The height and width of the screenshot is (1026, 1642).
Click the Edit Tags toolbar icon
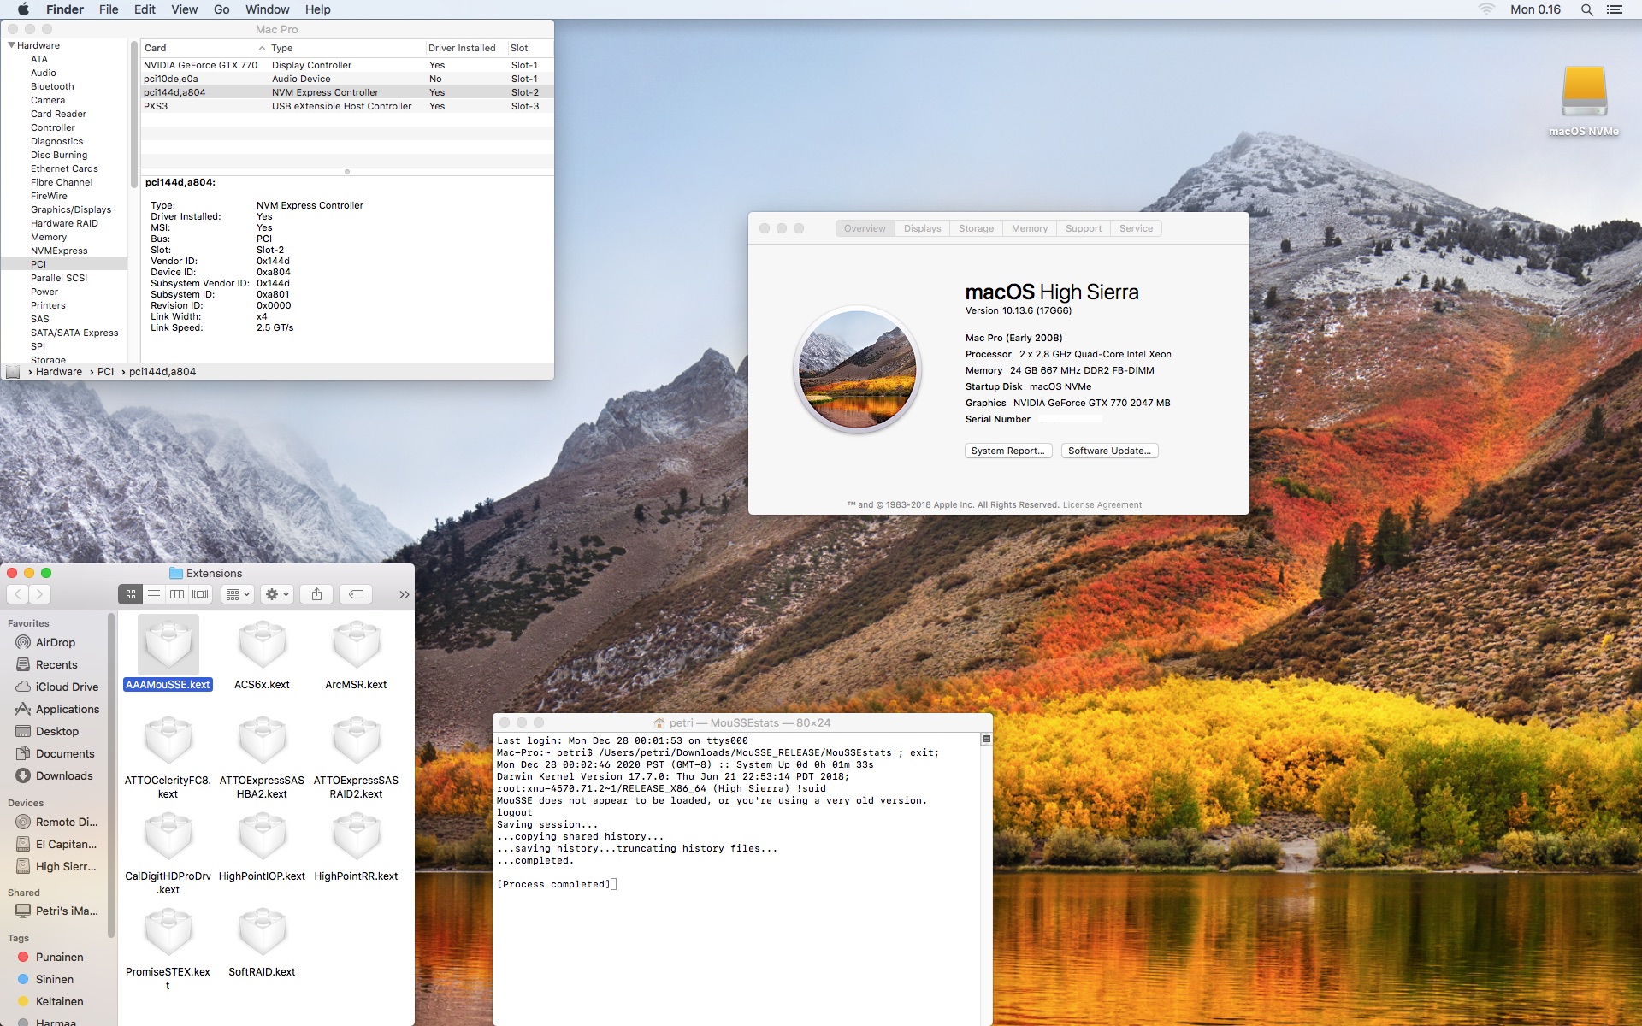click(357, 594)
